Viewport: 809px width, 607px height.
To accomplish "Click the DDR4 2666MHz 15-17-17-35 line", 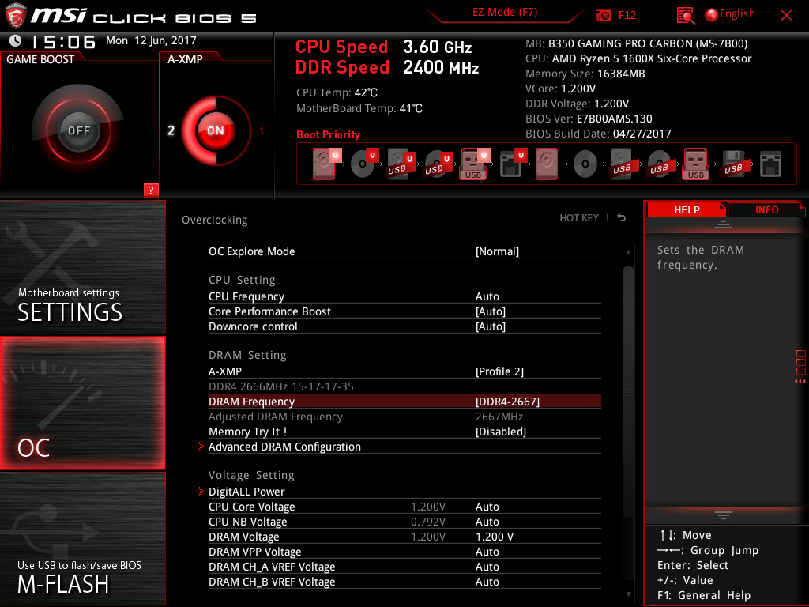I will point(281,386).
